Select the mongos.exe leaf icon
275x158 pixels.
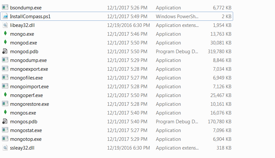tap(5, 113)
